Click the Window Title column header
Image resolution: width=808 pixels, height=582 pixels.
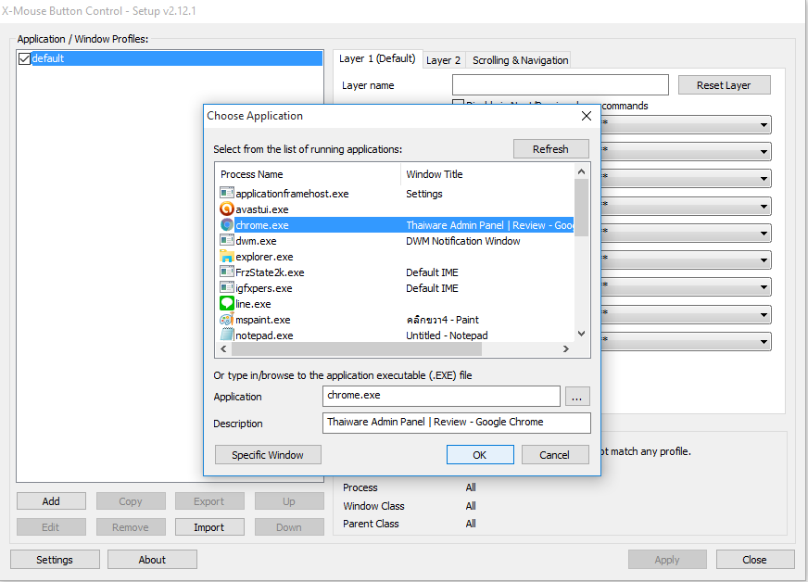[487, 174]
